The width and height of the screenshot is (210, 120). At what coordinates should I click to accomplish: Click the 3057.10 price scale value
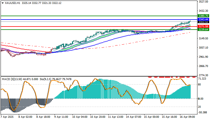coord(204,48)
